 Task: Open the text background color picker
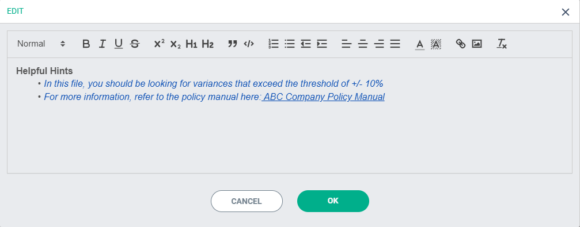click(x=436, y=44)
